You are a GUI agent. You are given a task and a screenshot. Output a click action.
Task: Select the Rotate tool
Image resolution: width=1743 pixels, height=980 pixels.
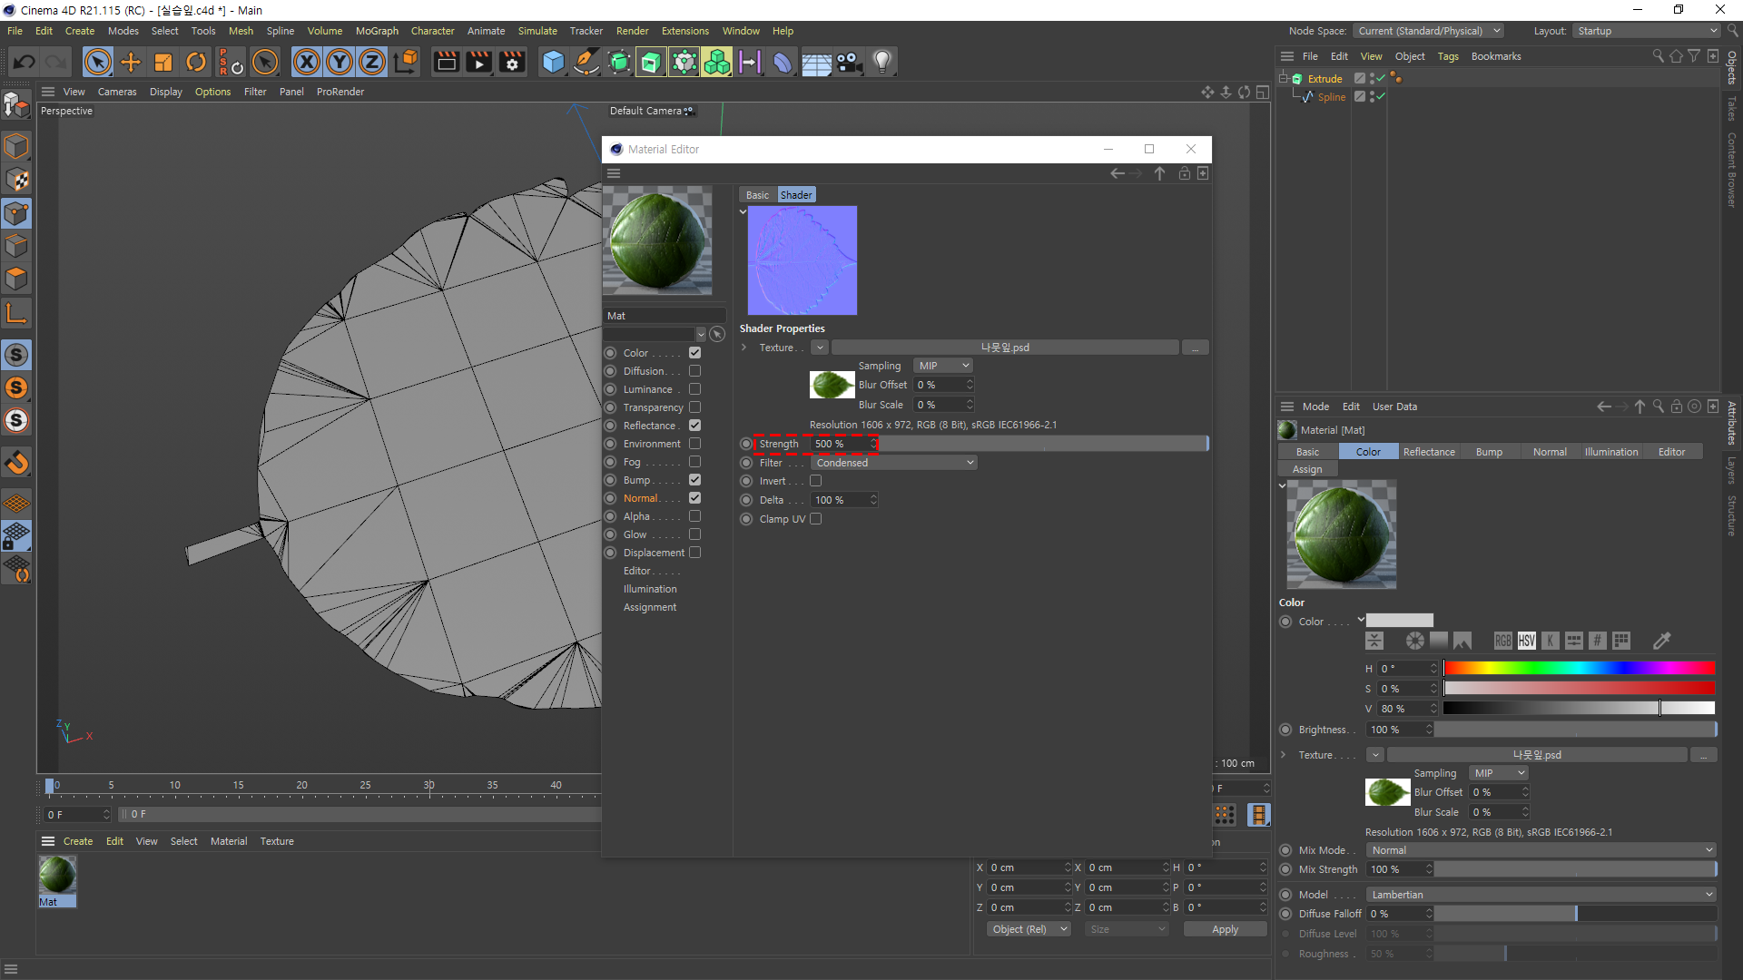[x=196, y=62]
